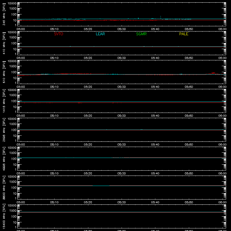The height and width of the screenshot is (231, 231).
Task: Click the 05:40 tick label under 8800 MHz plot
Action: [155, 202]
